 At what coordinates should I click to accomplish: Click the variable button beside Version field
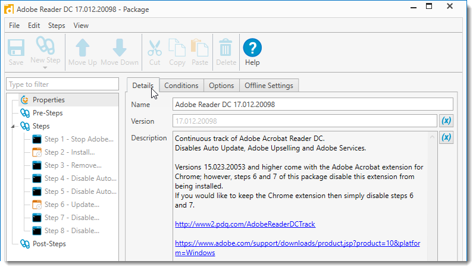click(446, 121)
